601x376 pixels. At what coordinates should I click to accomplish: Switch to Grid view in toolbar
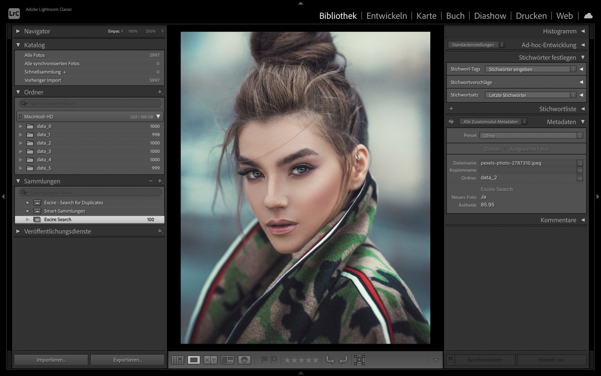tap(177, 360)
